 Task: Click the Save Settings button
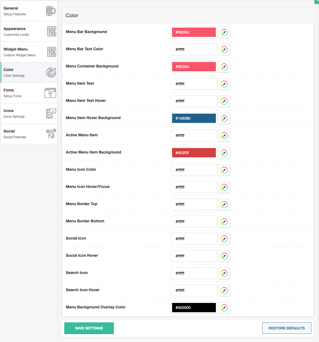[89, 328]
